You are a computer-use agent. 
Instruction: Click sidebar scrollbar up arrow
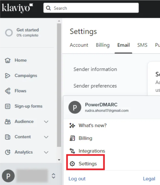point(59,21)
